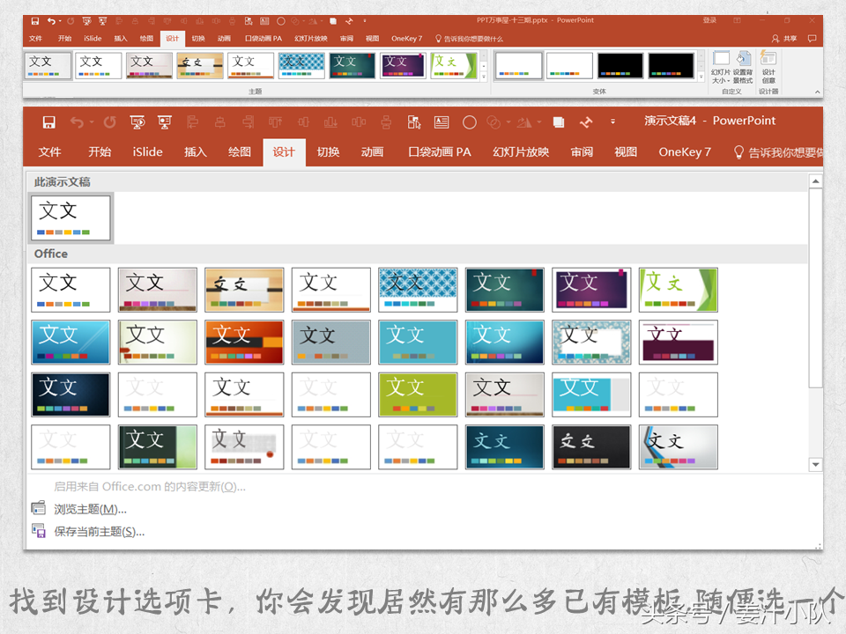Select align center icon in 演示文稿4 toolbar
Image resolution: width=846 pixels, height=634 pixels.
click(220, 122)
